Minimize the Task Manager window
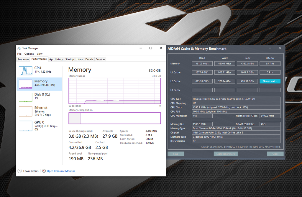 [x=141, y=48]
